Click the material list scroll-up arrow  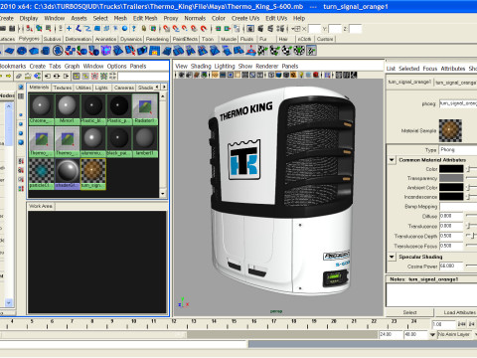163,96
